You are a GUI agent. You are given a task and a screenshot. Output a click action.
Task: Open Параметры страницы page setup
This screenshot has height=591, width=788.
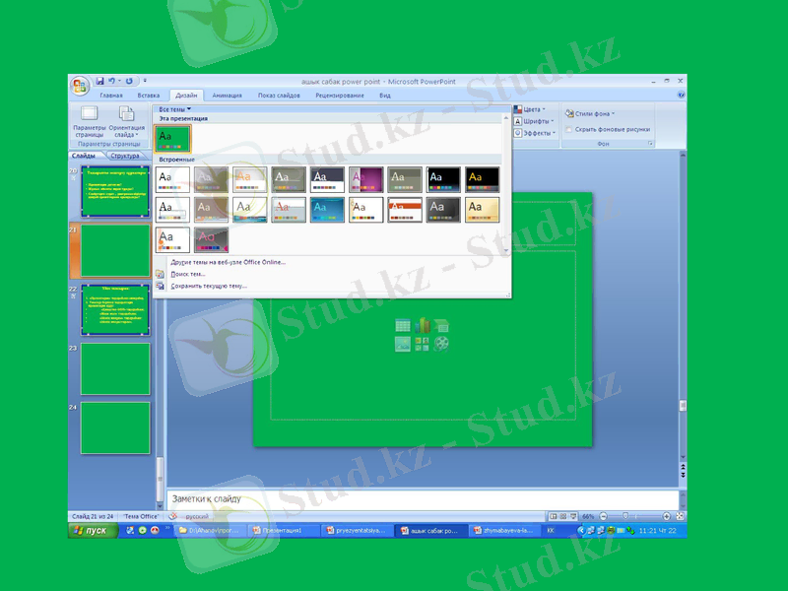(89, 121)
